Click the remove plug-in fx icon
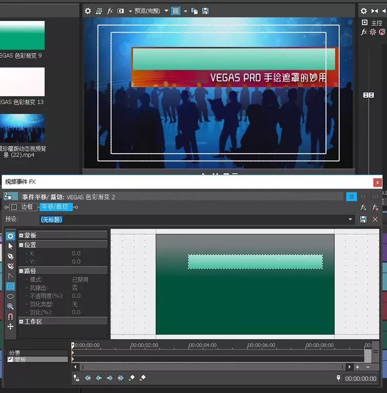The width and height of the screenshot is (387, 393). pos(375,208)
